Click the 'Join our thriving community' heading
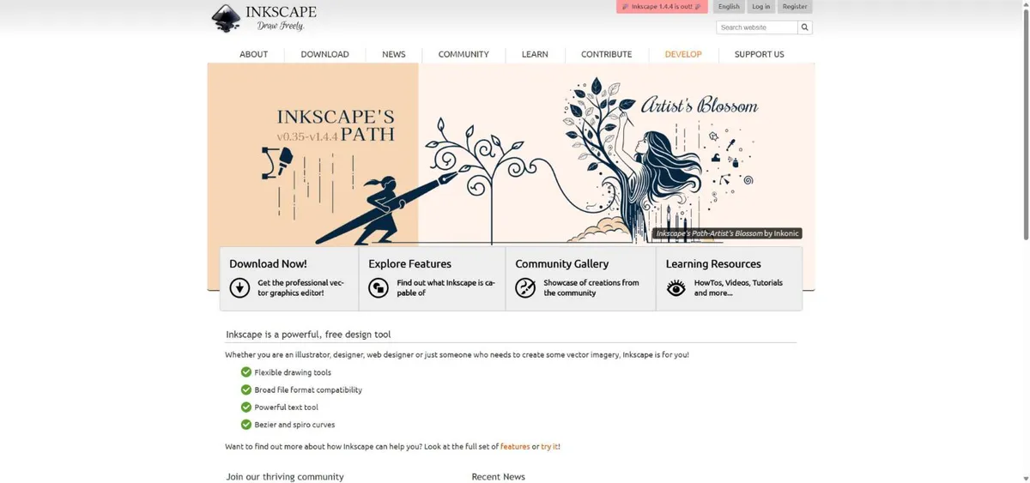Screen dimensions: 1030x483 [285, 477]
